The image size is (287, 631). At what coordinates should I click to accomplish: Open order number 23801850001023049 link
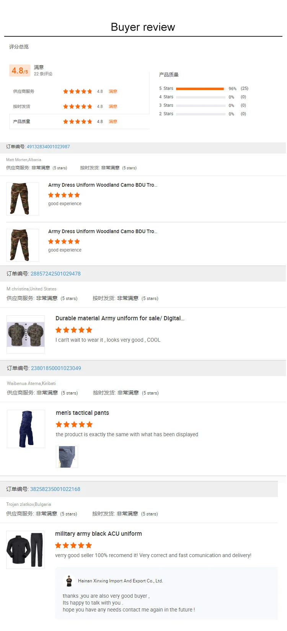56,368
